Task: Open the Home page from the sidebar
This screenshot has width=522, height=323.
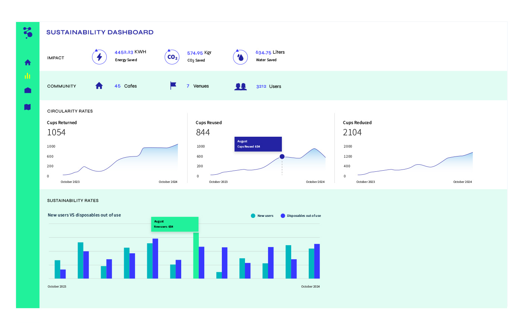Action: pos(28,62)
